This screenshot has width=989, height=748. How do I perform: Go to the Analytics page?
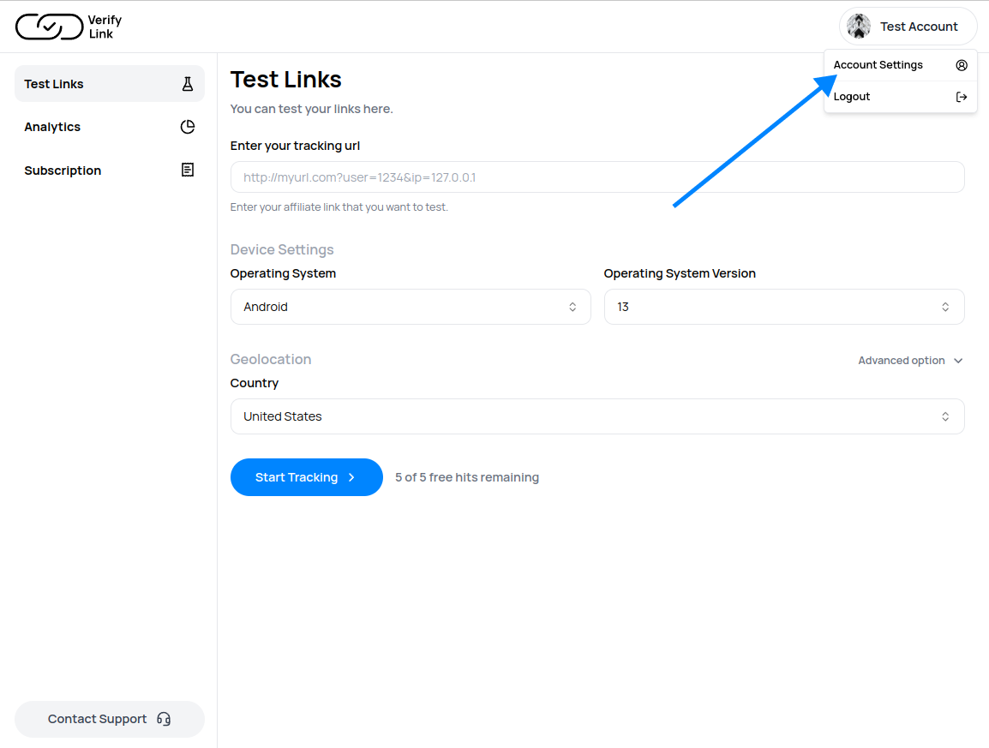52,127
